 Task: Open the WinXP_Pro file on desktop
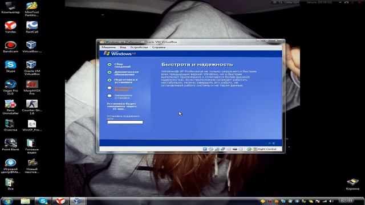pos(32,125)
